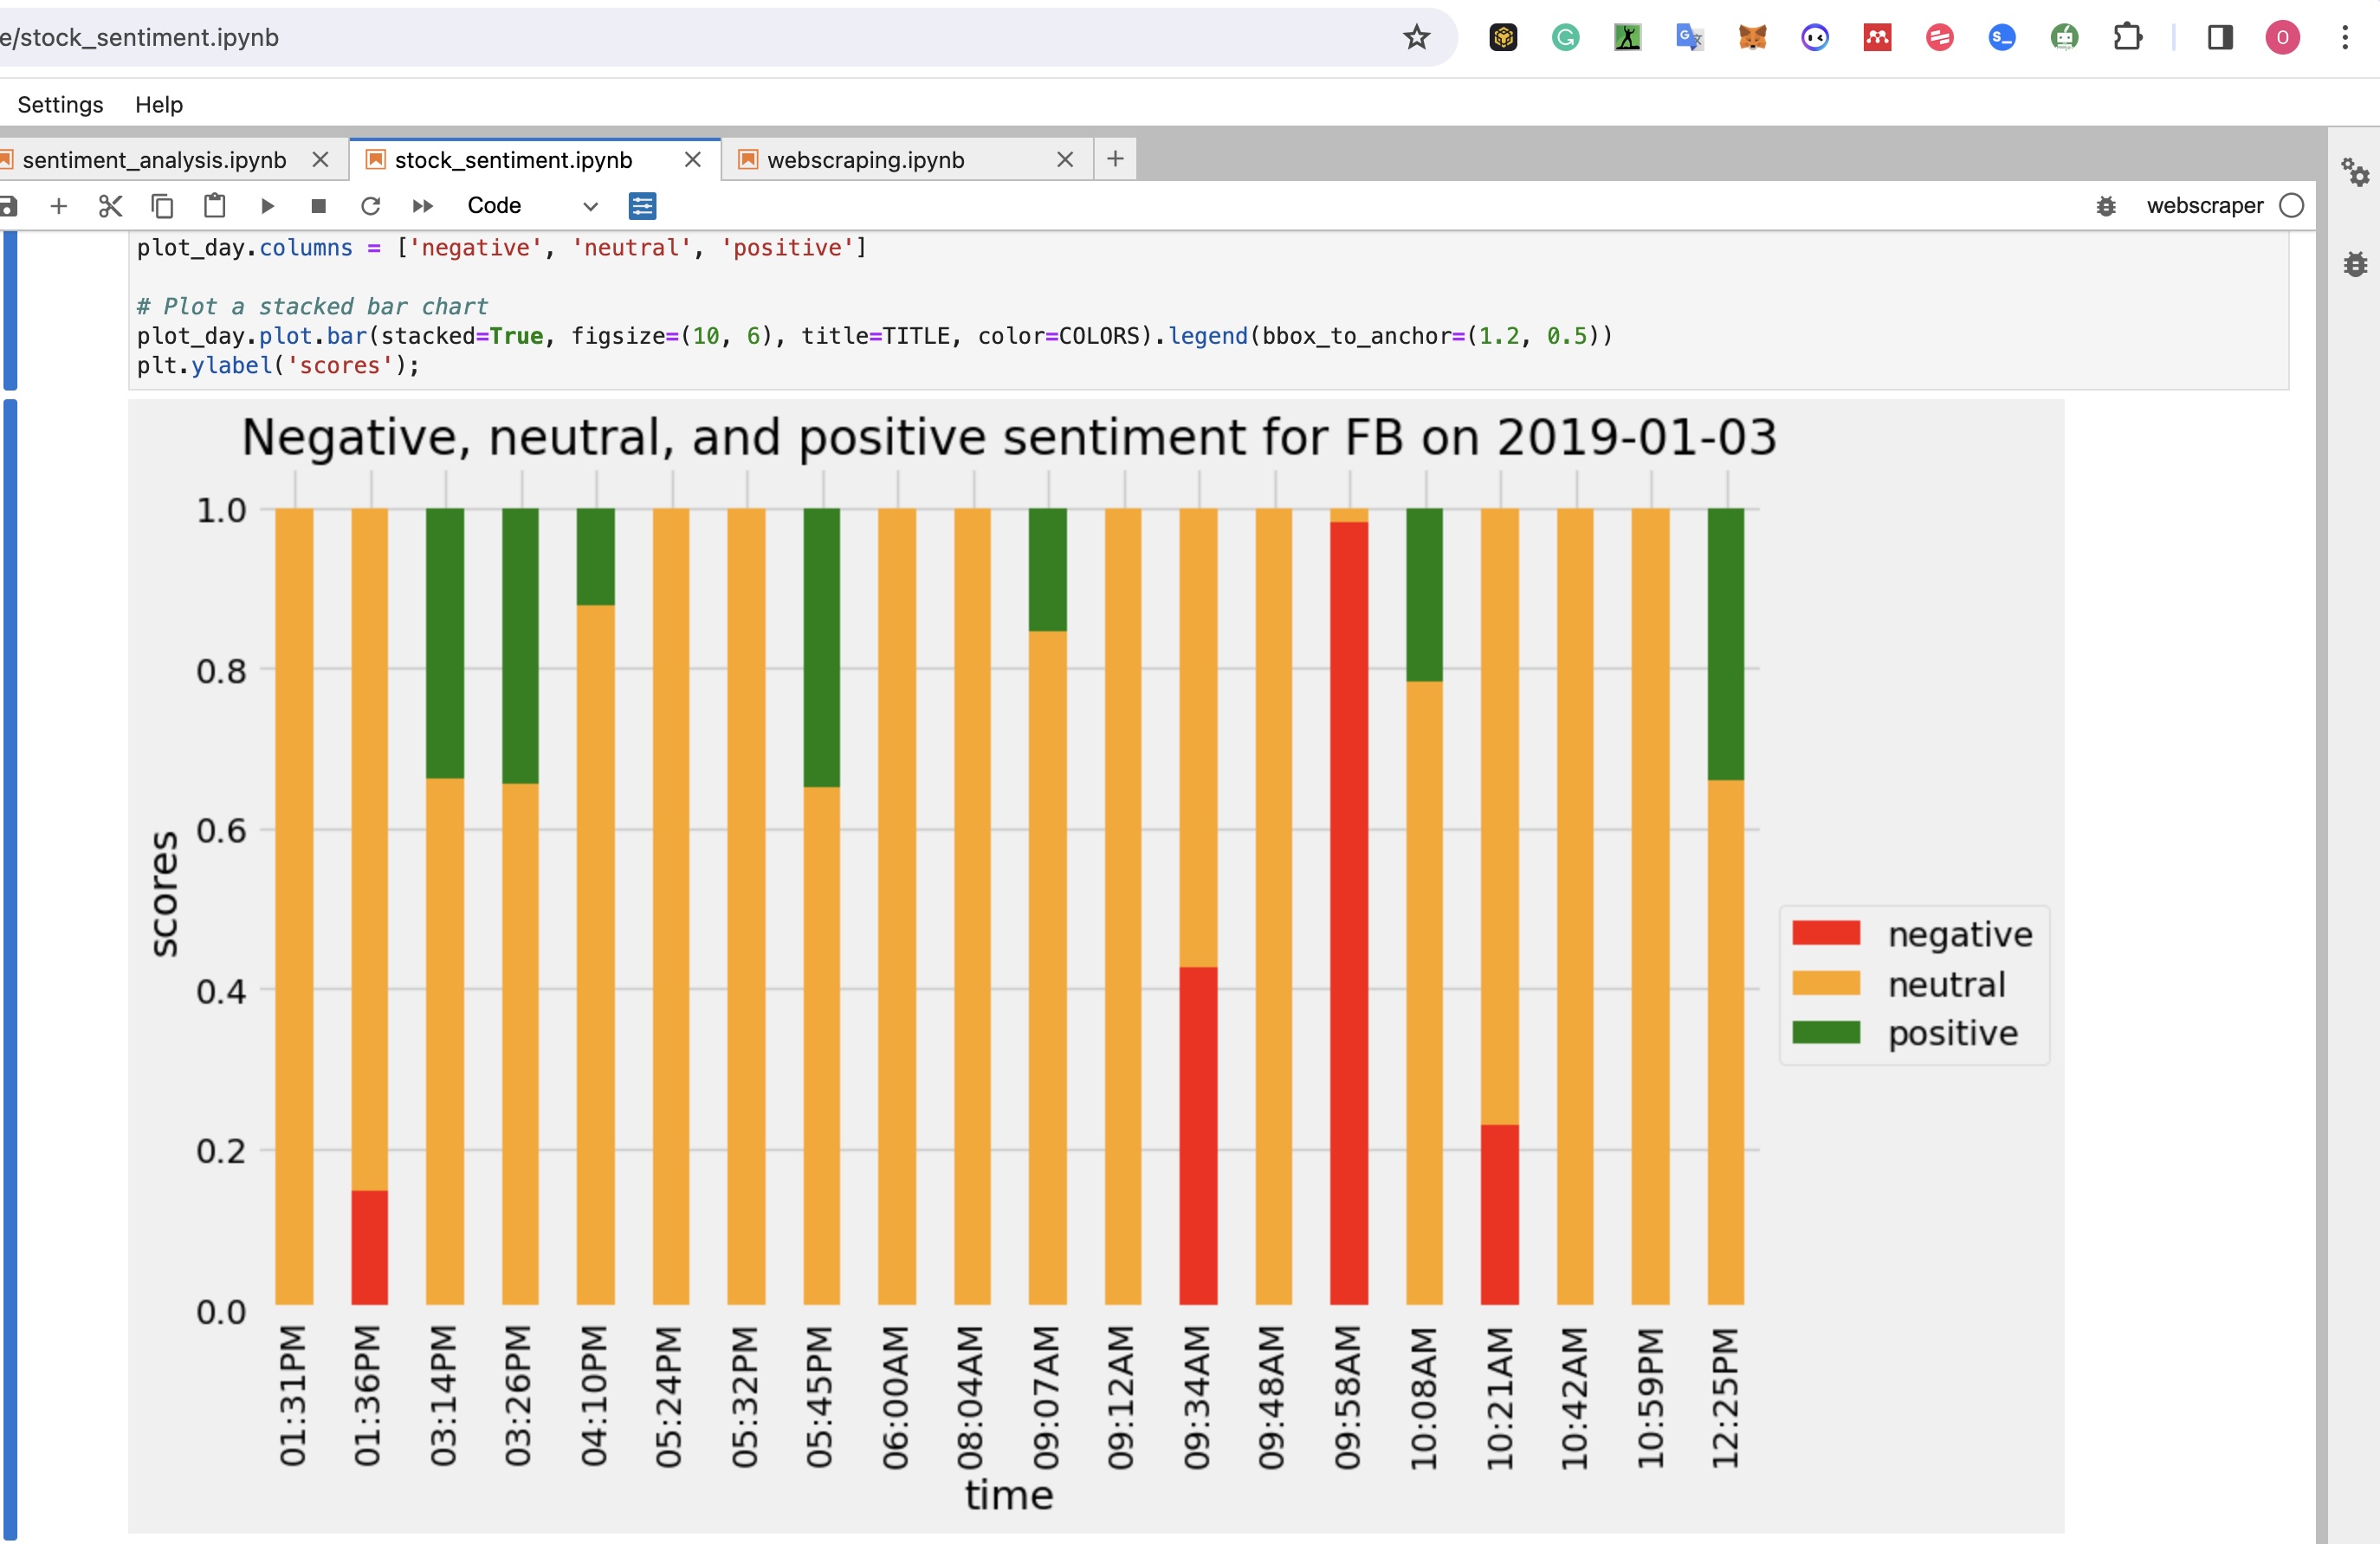Open the red chart extension icon
The image size is (2380, 1544).
click(x=1877, y=38)
